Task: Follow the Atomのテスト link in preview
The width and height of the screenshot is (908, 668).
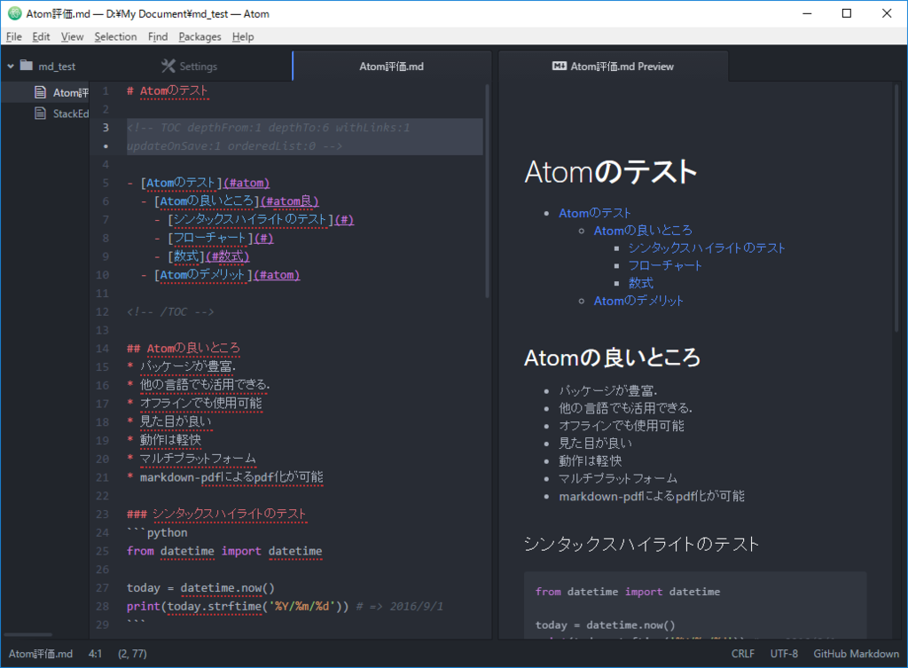Action: coord(595,213)
